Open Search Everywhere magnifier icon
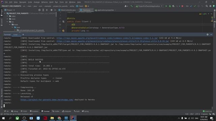 (207, 6)
